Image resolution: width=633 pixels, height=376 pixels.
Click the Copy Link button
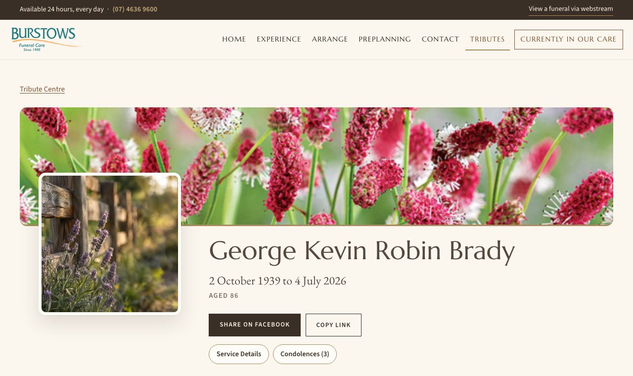(x=333, y=325)
